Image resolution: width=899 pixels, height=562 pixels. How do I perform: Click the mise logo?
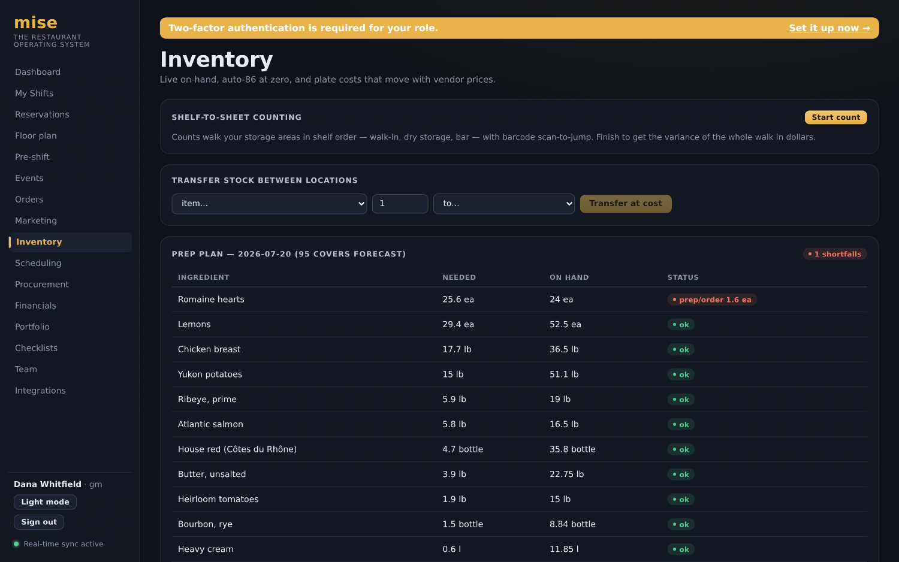point(36,23)
